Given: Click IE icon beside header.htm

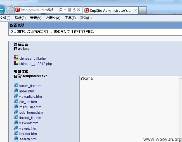Looking at the screenshot, I should [16, 133].
